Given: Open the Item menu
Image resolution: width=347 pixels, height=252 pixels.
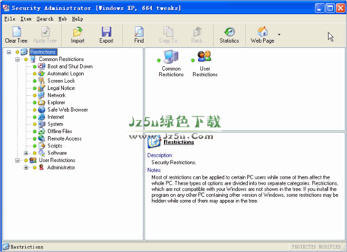Looking at the screenshot, I should pyautogui.click(x=26, y=19).
